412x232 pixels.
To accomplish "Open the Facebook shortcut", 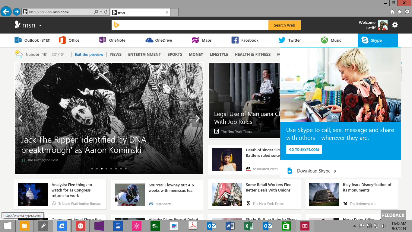I will pos(245,40).
